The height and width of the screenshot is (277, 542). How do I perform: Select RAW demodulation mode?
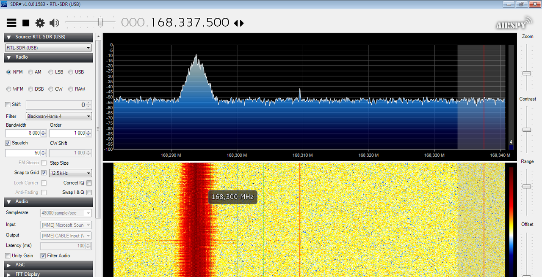[77, 89]
